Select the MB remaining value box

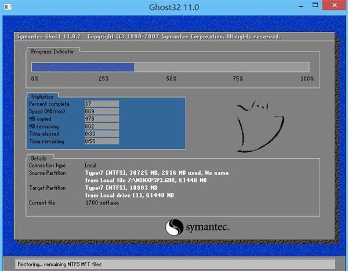[x=101, y=126]
